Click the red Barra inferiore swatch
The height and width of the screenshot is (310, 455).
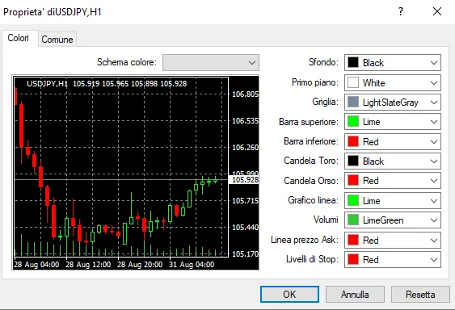pyautogui.click(x=353, y=141)
